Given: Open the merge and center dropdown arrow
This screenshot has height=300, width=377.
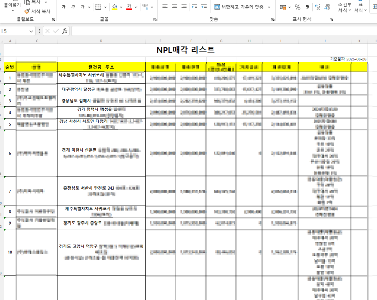Looking at the screenshot, I should pos(269,7).
